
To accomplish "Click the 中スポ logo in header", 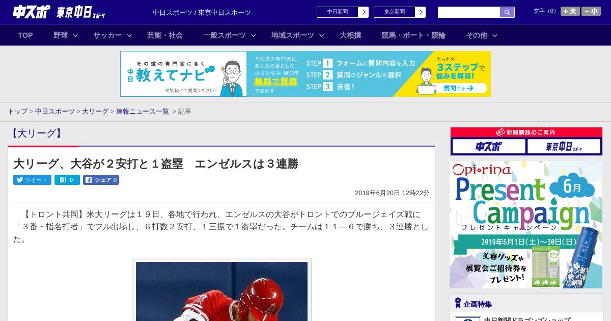I will pyautogui.click(x=31, y=12).
